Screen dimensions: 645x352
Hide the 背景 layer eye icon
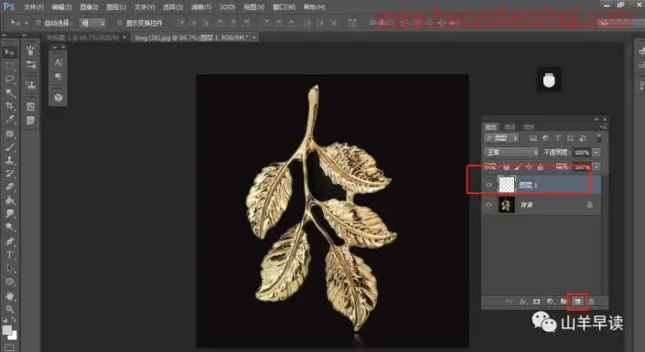coord(489,205)
